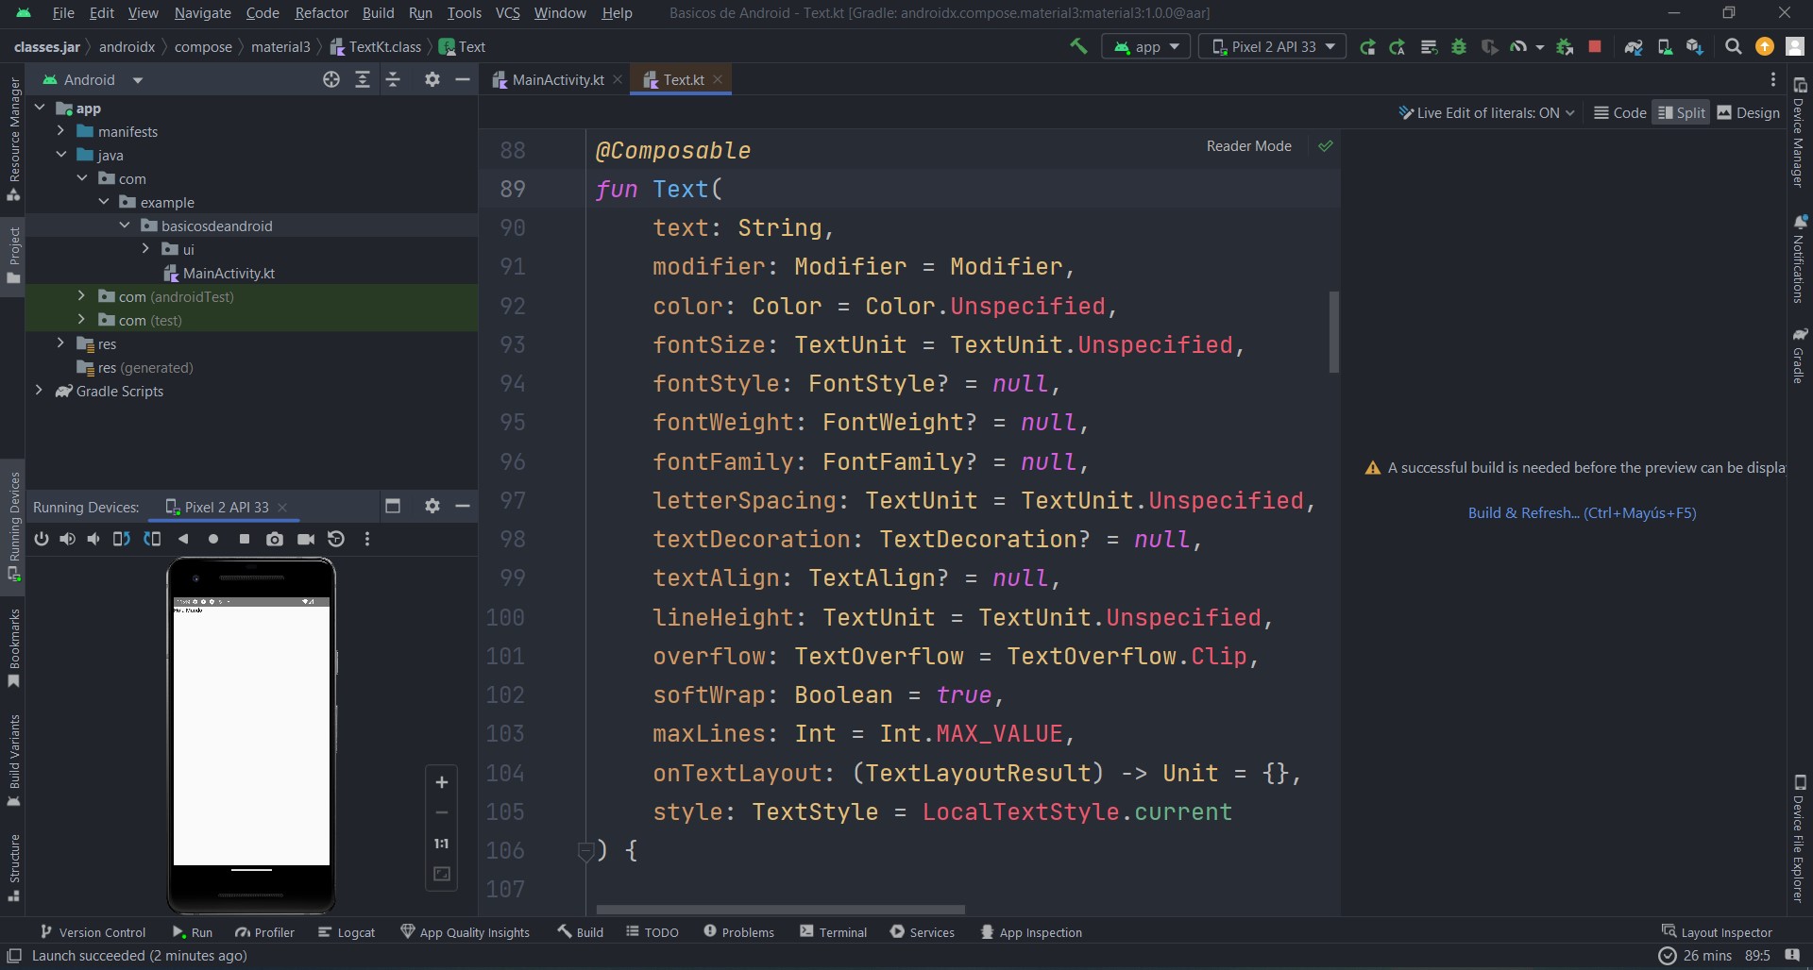Toggle Reader Mode in the editor
Screen dimensions: 1813x970
click(x=1248, y=146)
